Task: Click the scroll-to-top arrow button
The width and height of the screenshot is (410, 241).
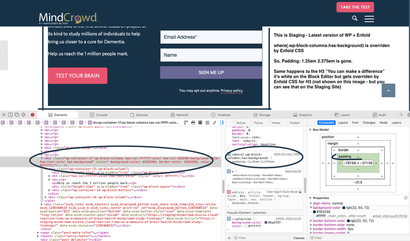Action: coord(388,91)
